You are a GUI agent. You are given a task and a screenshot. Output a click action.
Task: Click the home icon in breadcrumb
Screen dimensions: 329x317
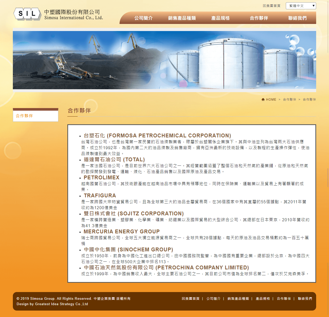pyautogui.click(x=263, y=100)
